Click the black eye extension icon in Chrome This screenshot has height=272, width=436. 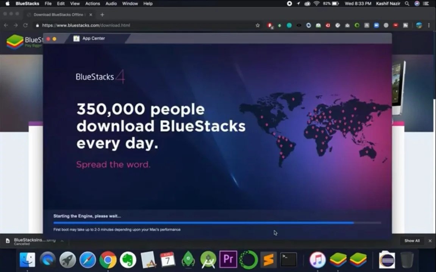[298, 25]
